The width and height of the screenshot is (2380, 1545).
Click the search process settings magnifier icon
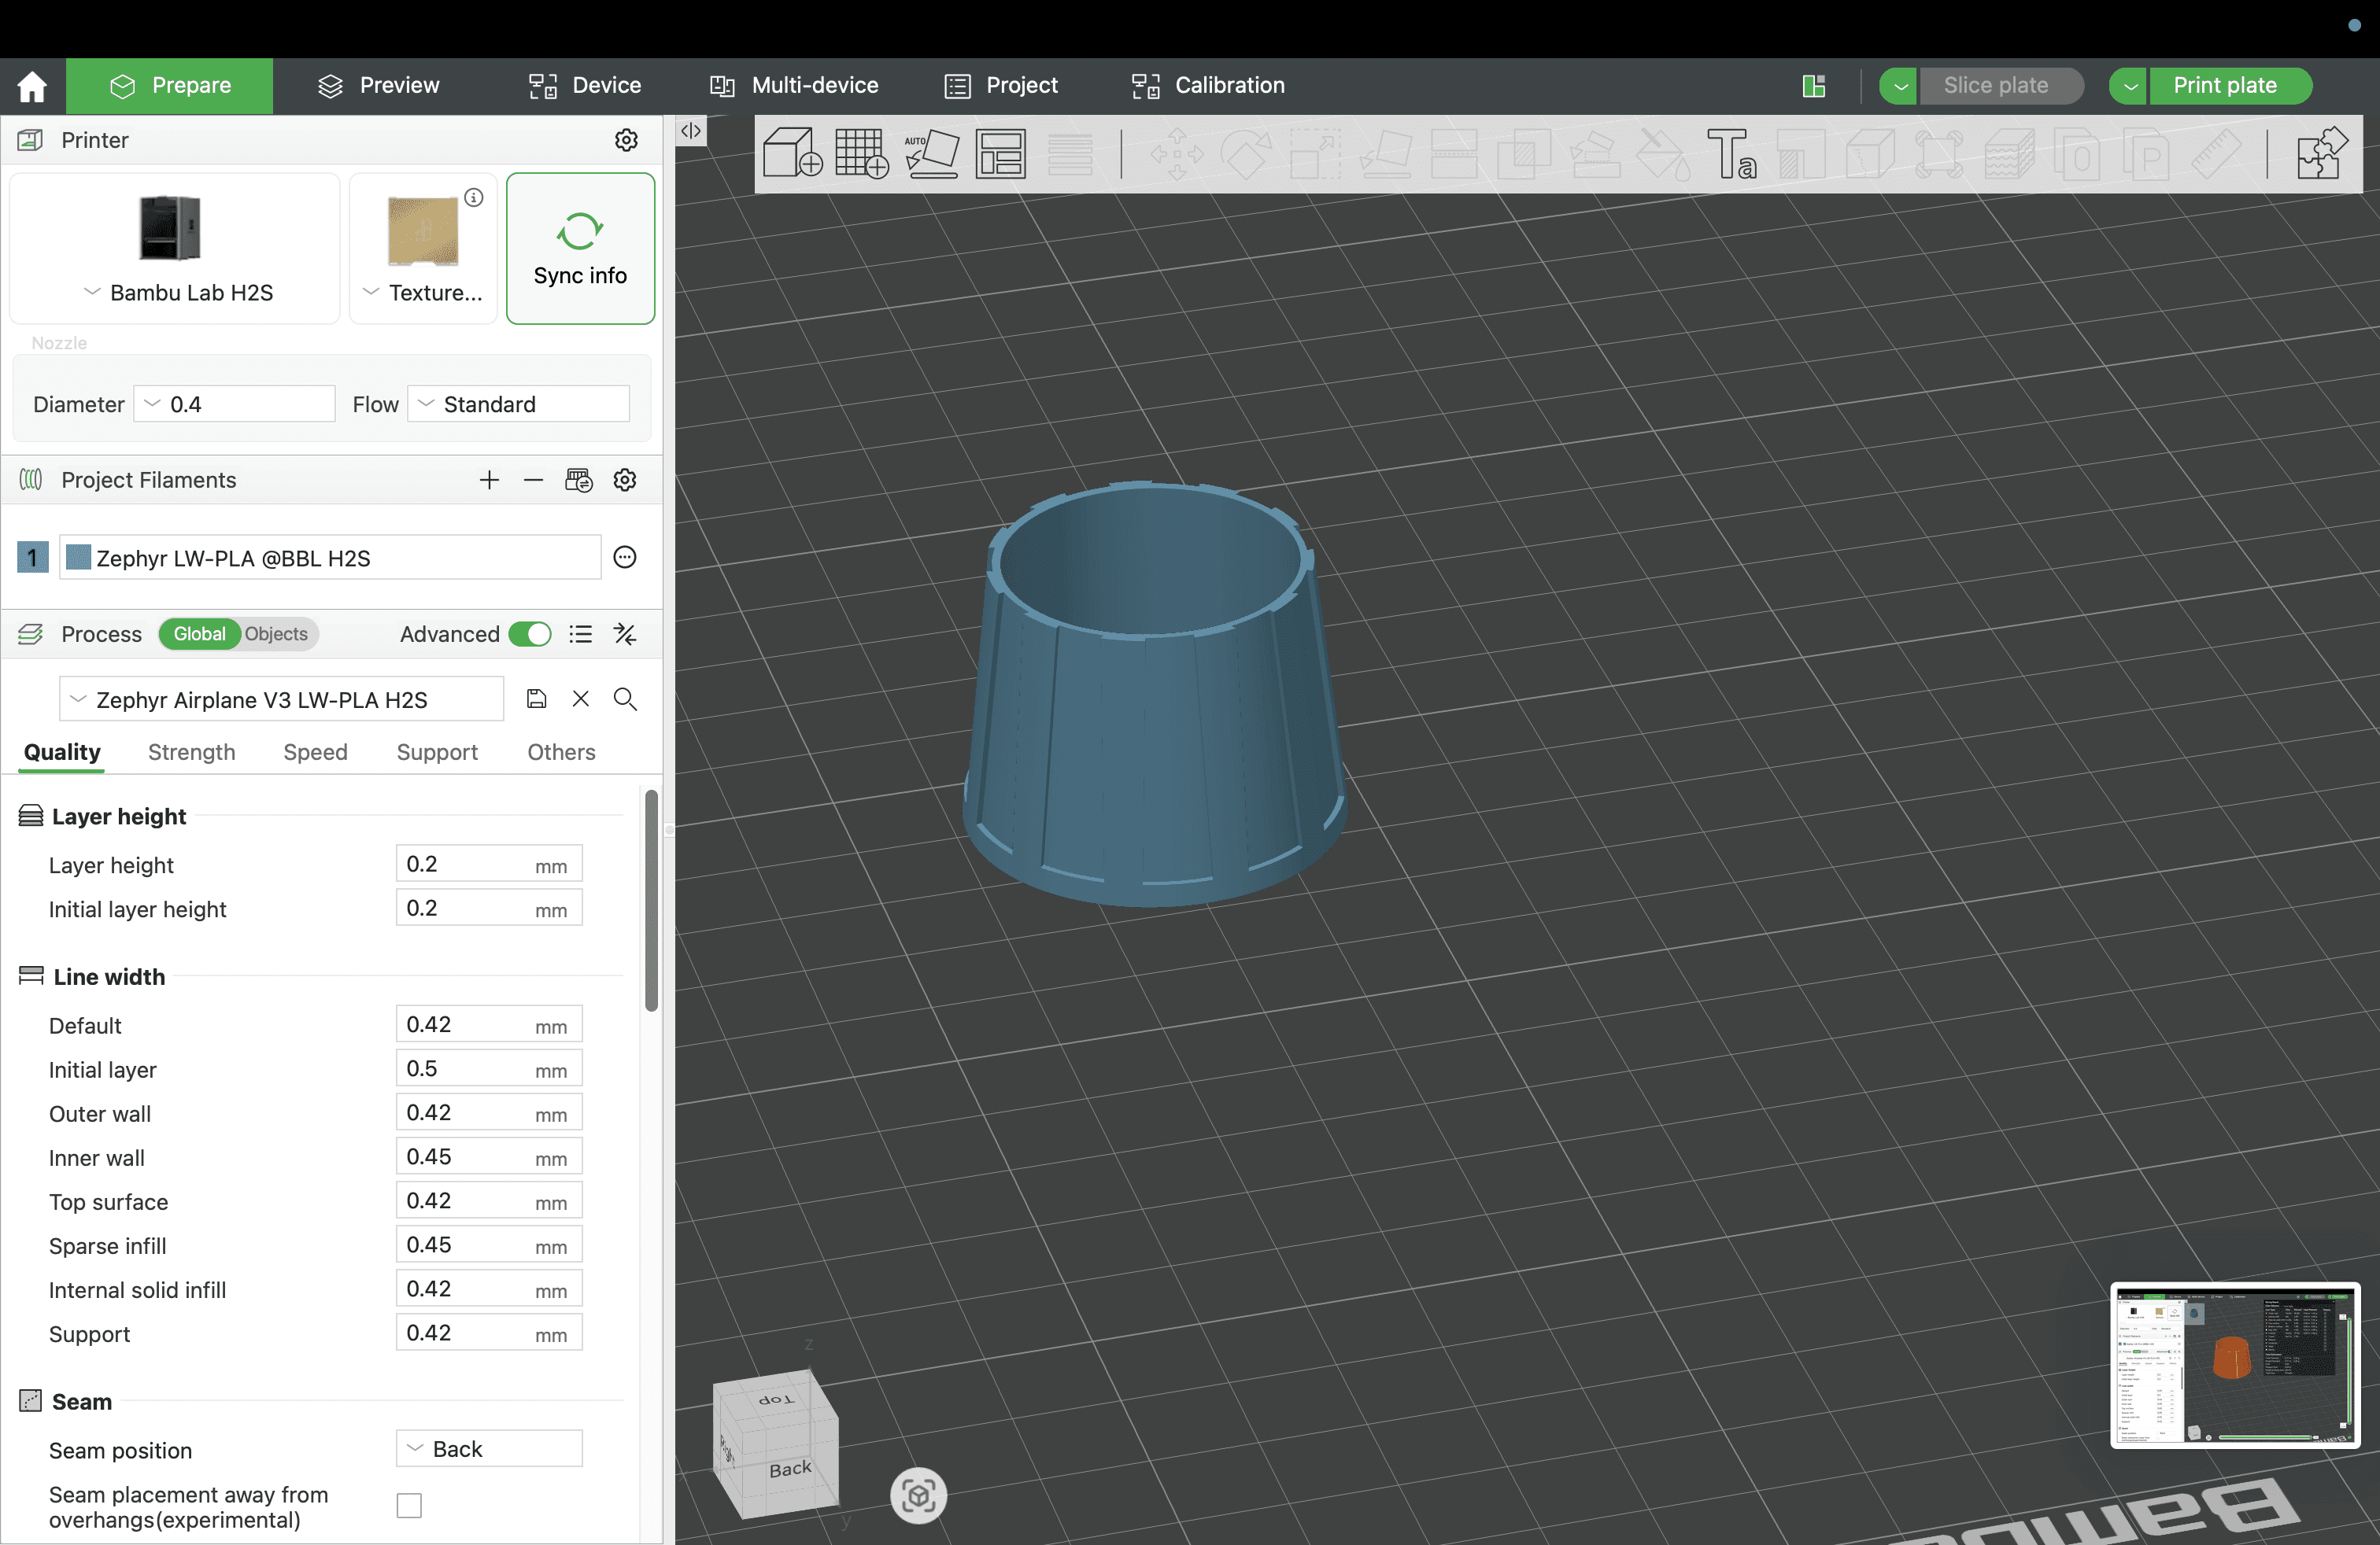pos(625,699)
